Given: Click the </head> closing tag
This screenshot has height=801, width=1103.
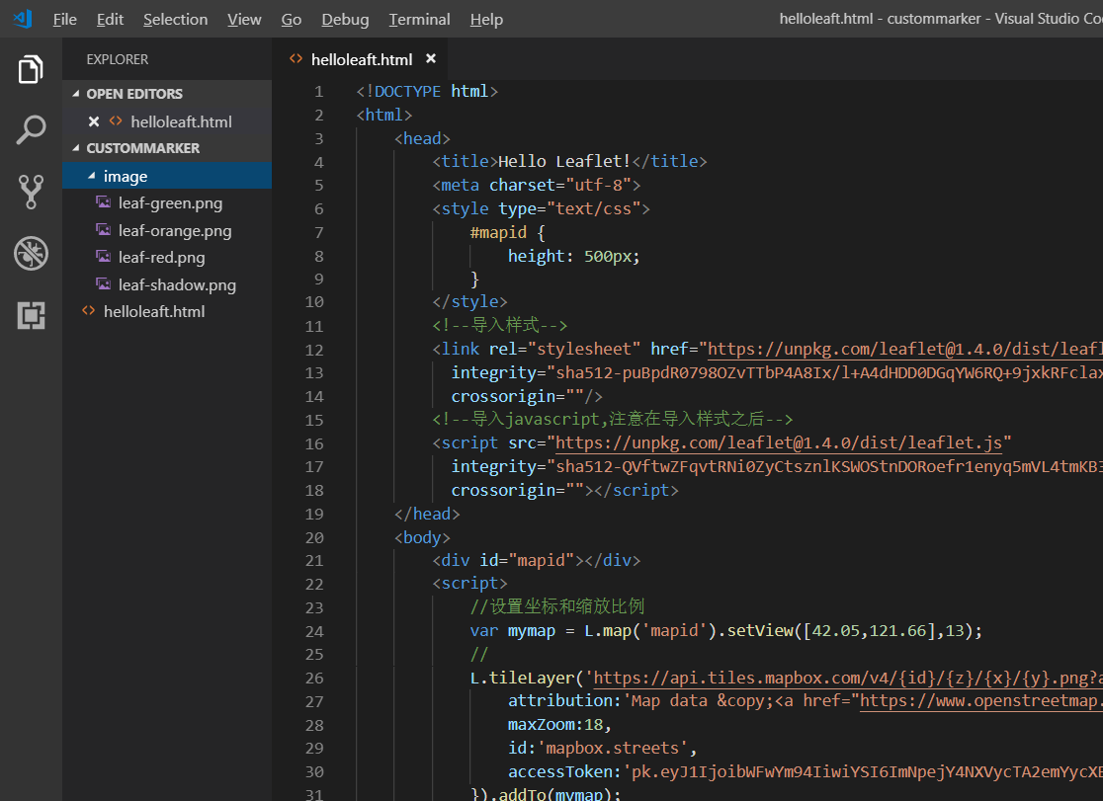Looking at the screenshot, I should (x=427, y=514).
